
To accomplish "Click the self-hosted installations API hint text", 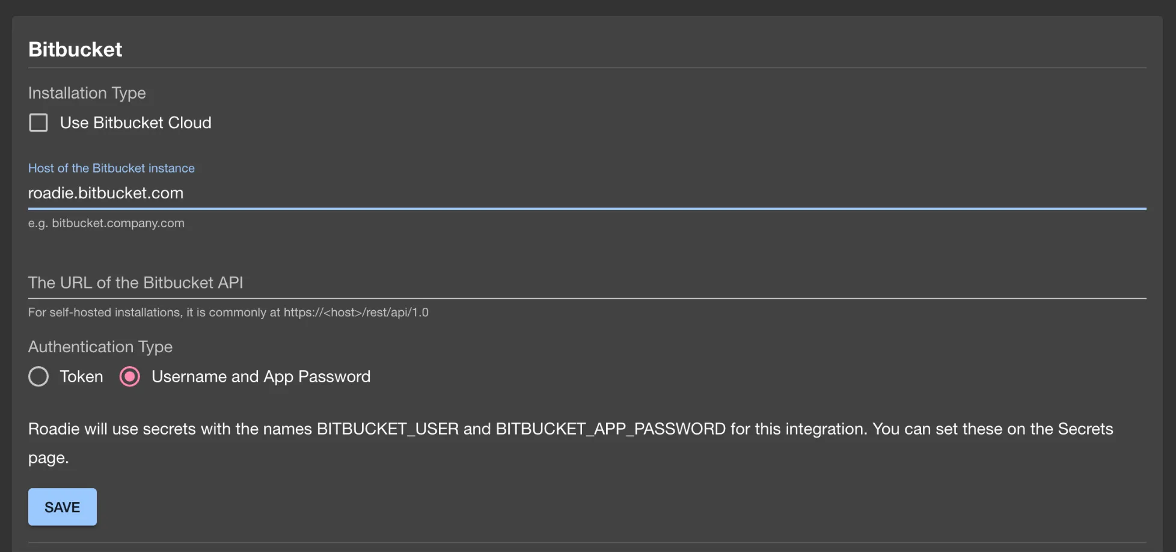I will point(228,313).
